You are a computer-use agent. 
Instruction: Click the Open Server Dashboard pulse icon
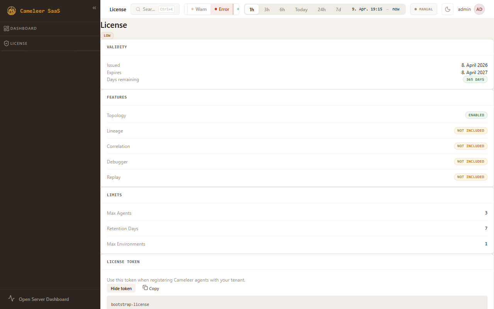click(12, 299)
